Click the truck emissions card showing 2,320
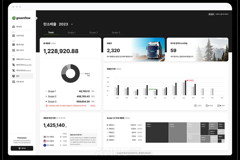 pos(134,50)
